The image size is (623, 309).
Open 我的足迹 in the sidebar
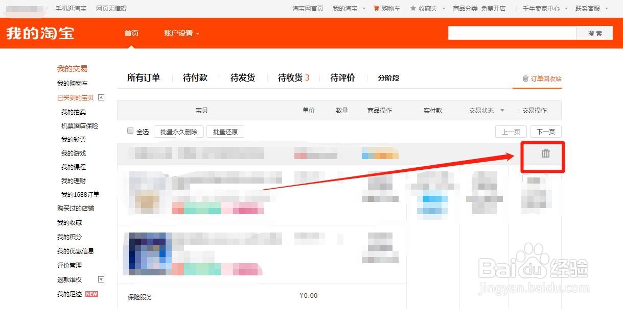(70, 294)
